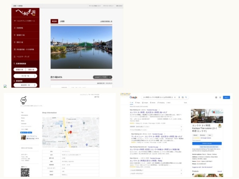Image resolution: width=239 pixels, height=179 pixels.
Task: Click the cafe site's mascot logo
Action: click(24, 100)
